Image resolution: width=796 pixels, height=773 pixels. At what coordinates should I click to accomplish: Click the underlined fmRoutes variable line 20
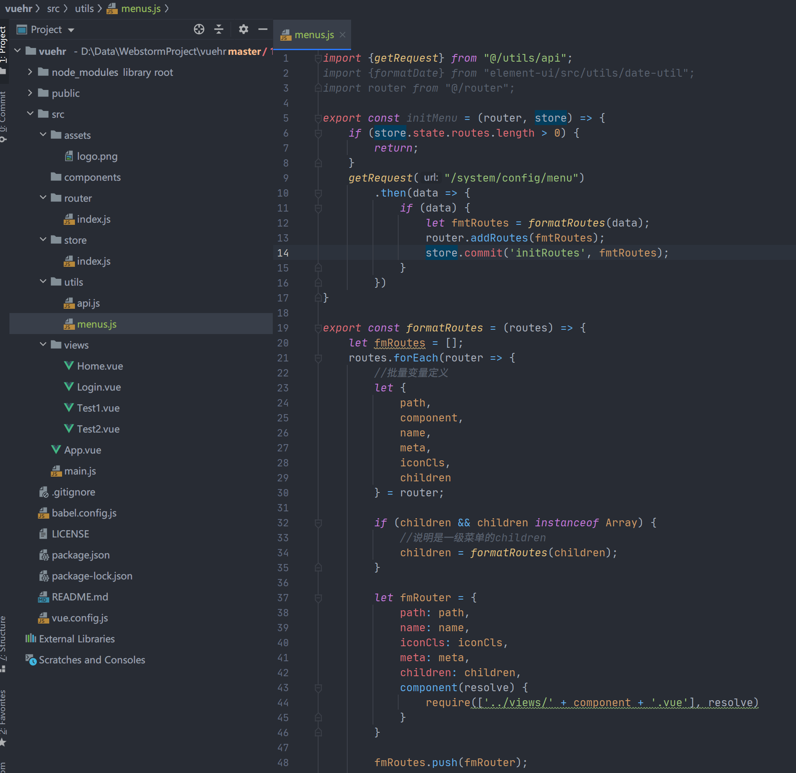[400, 343]
